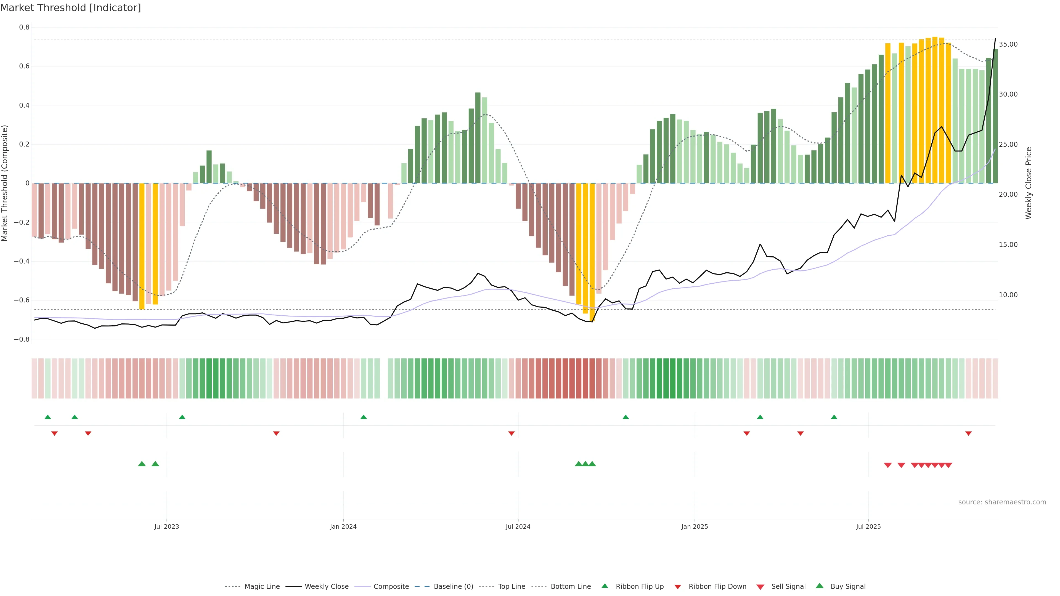Image resolution: width=1060 pixels, height=596 pixels.
Task: Click the Market Threshold [Indicator] chart title
Action: pos(70,8)
